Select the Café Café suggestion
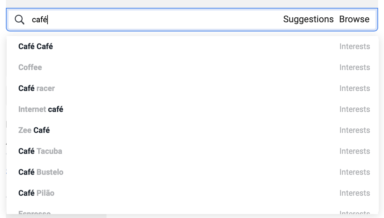Image resolution: width=384 pixels, height=218 pixels. pos(36,46)
